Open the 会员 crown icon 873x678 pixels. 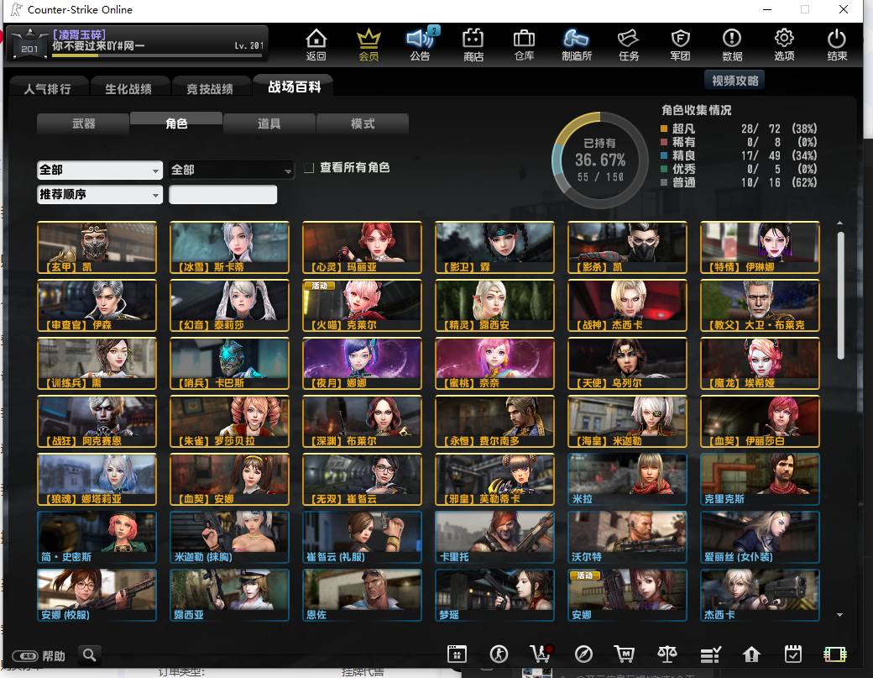369,45
